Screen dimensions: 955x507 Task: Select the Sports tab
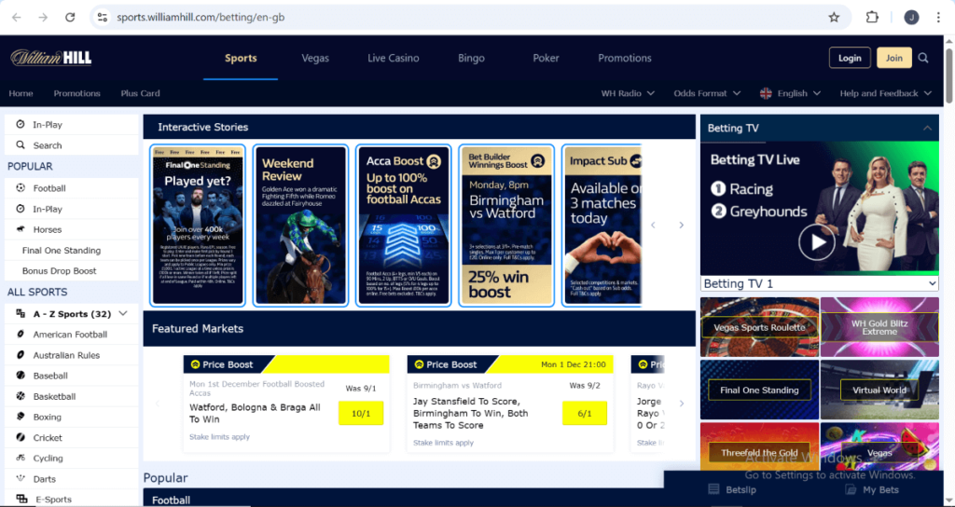click(x=241, y=59)
